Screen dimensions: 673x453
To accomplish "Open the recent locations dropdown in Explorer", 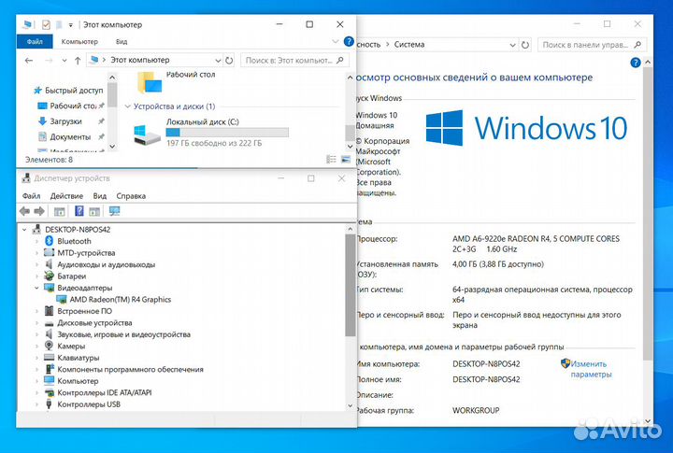I will [64, 61].
